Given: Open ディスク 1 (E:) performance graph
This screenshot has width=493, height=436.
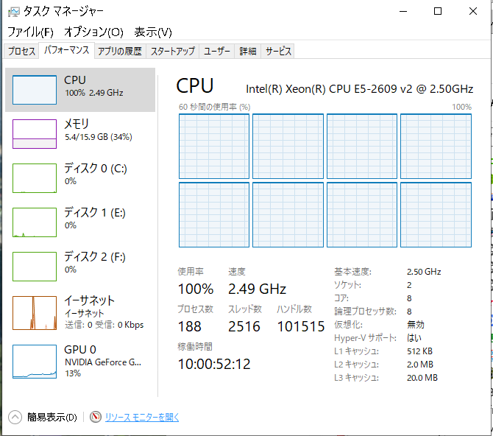Looking at the screenshot, I should point(35,222).
